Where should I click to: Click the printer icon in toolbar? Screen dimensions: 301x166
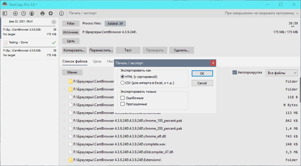coord(43,13)
